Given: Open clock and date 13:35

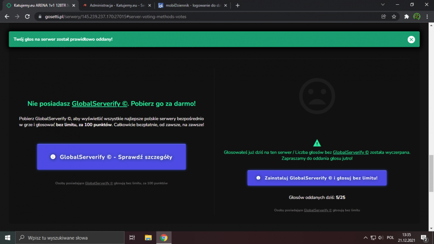Looking at the screenshot, I should (x=406, y=237).
